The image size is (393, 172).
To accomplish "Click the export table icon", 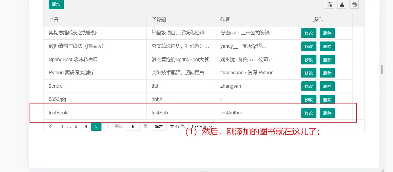I will (342, 4).
